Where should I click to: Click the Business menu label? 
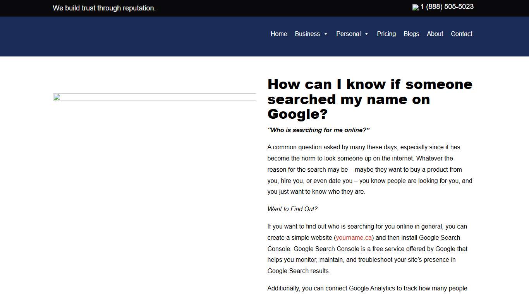click(x=307, y=34)
